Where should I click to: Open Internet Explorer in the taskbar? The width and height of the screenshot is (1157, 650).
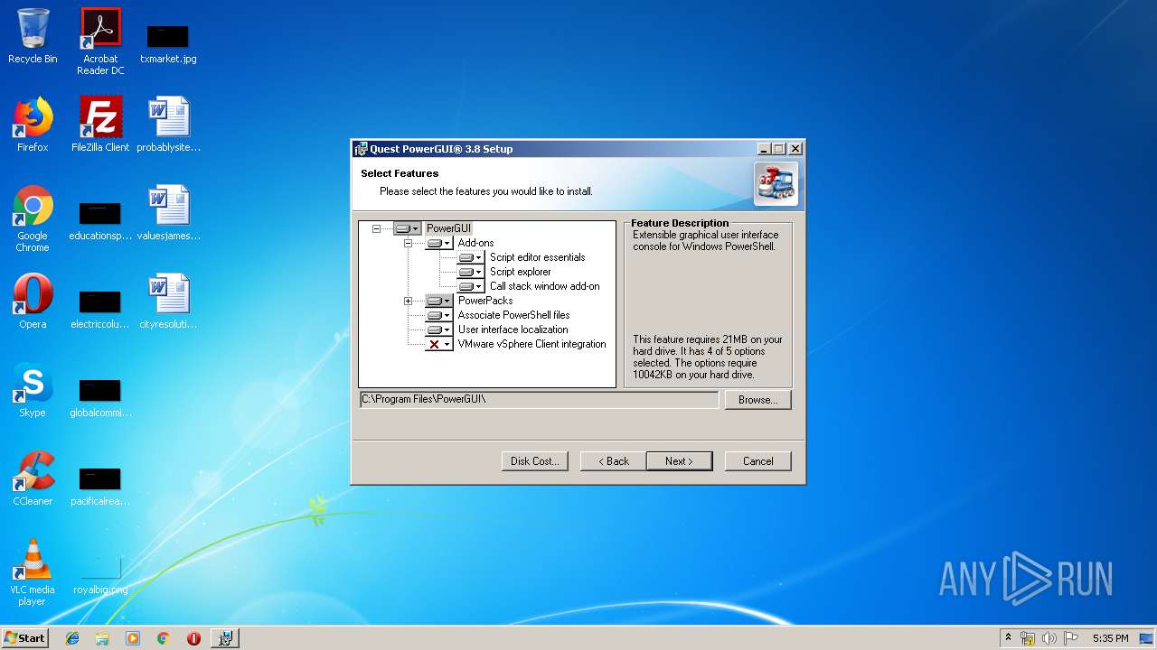(72, 638)
